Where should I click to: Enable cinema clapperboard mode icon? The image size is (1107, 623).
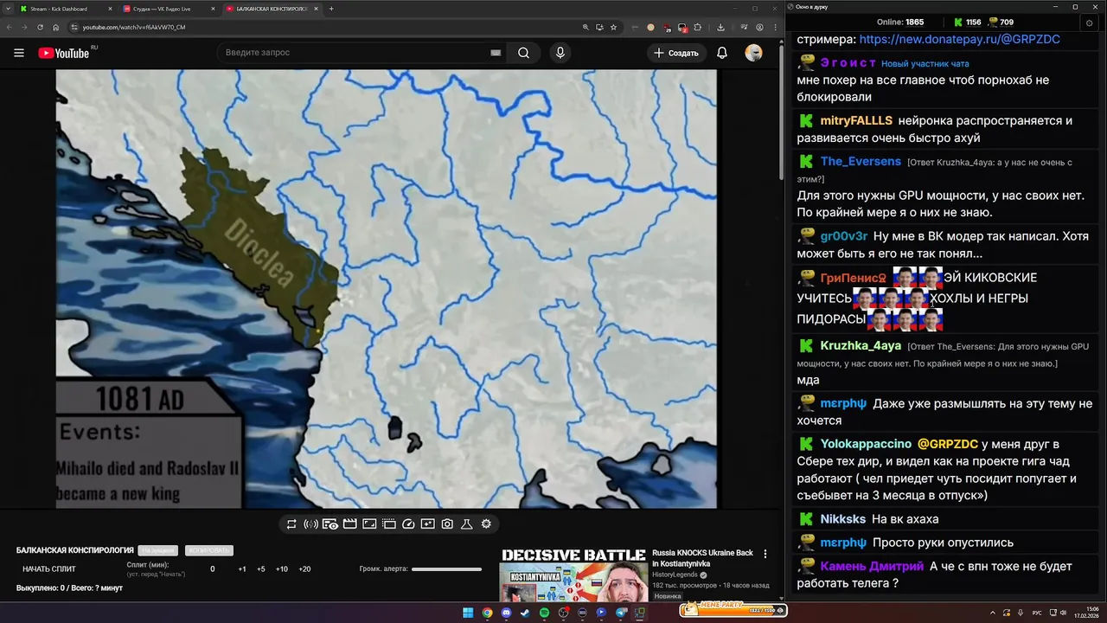point(349,524)
